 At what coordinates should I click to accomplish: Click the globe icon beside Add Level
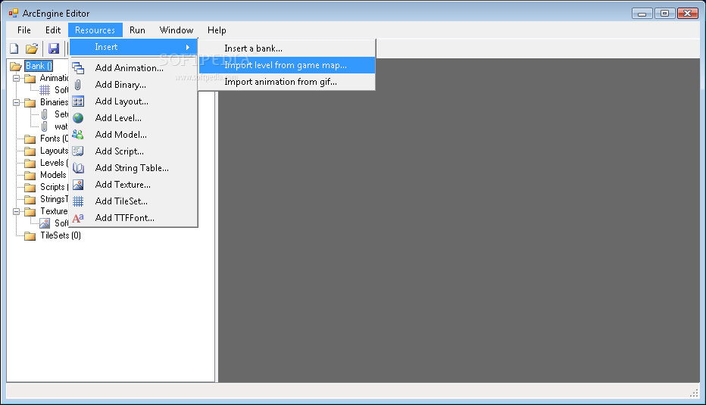[x=78, y=118]
